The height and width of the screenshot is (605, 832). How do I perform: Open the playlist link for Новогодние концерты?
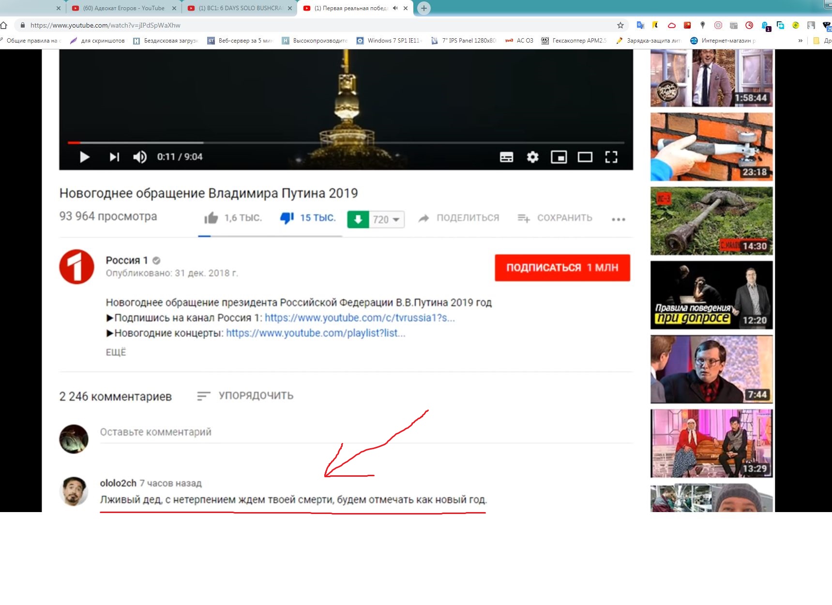(316, 333)
